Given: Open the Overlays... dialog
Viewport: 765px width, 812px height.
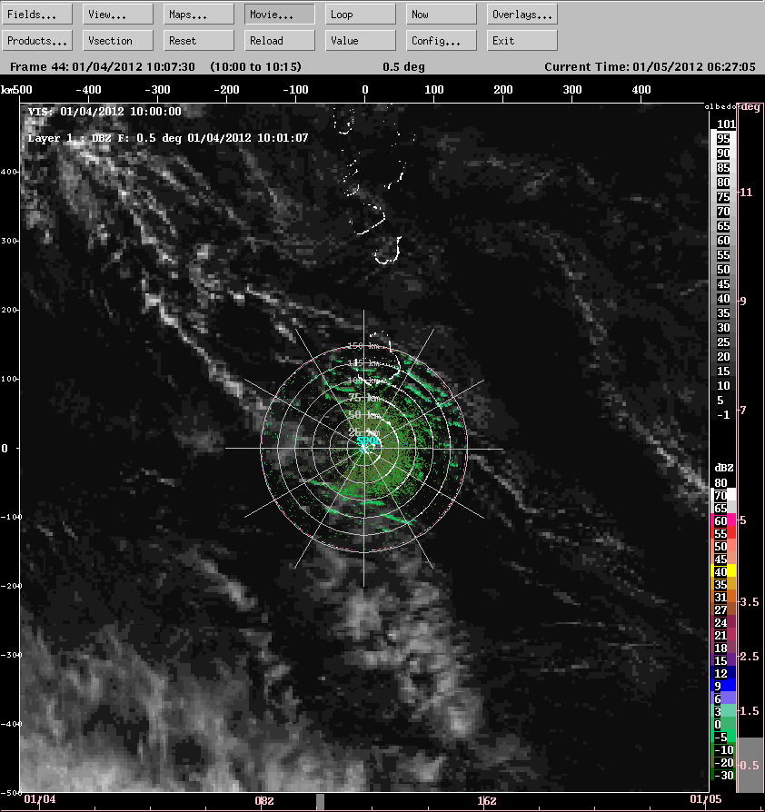Looking at the screenshot, I should [522, 15].
